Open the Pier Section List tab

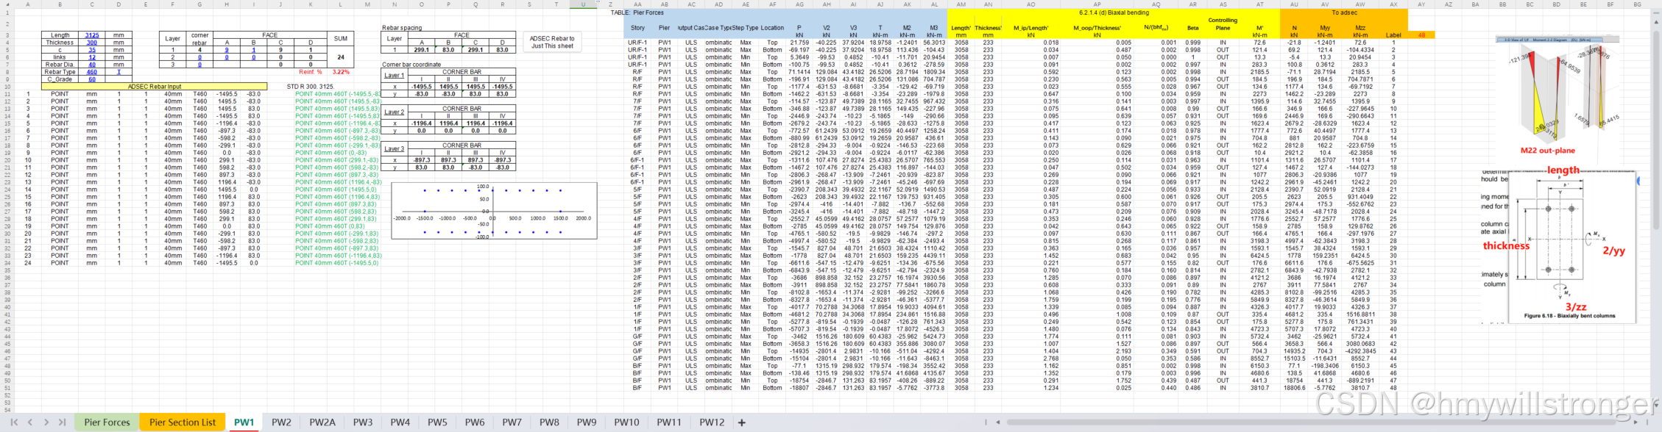(x=183, y=422)
